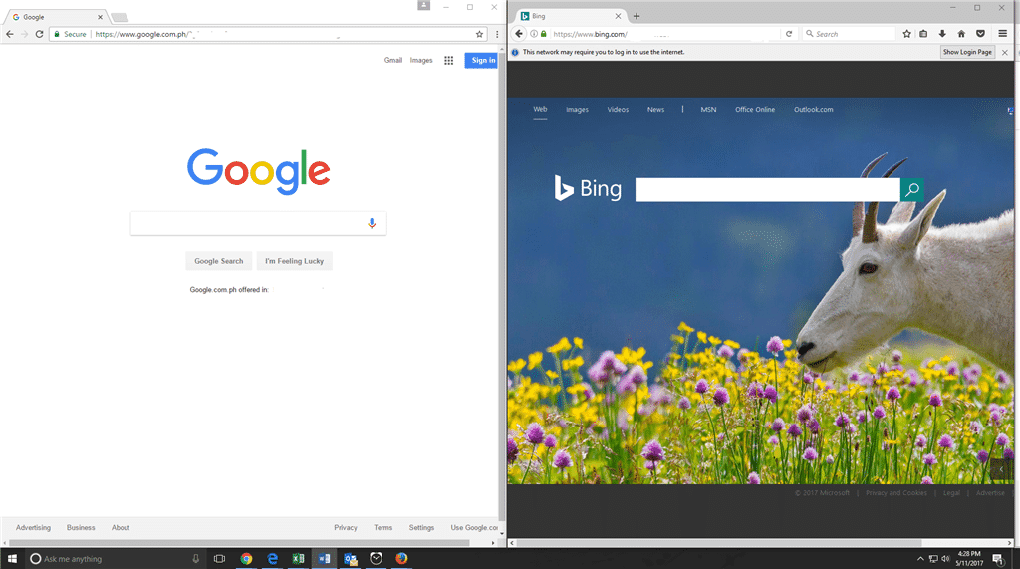Click Chrome's back arrow button
Screen dimensions: 1020x569
10,34
